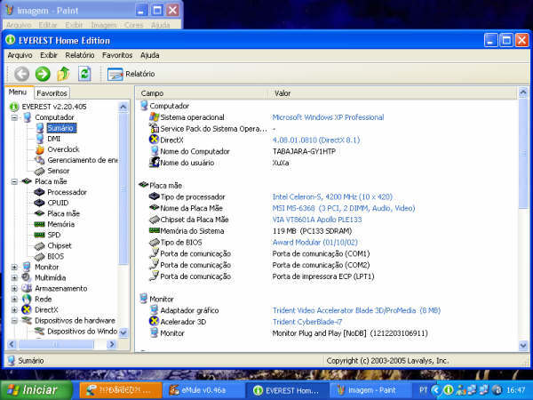
Task: Select the 119 MB (PC133 SDRAM) value
Action: click(x=312, y=231)
